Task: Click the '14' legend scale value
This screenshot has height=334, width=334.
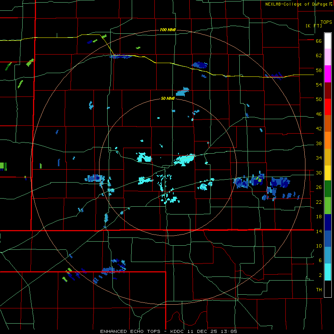Action: click(x=319, y=231)
